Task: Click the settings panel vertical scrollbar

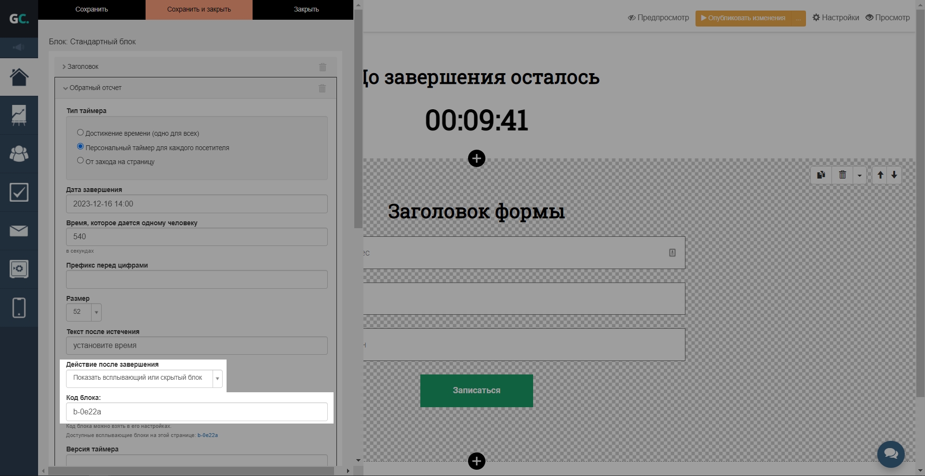Action: pyautogui.click(x=358, y=120)
